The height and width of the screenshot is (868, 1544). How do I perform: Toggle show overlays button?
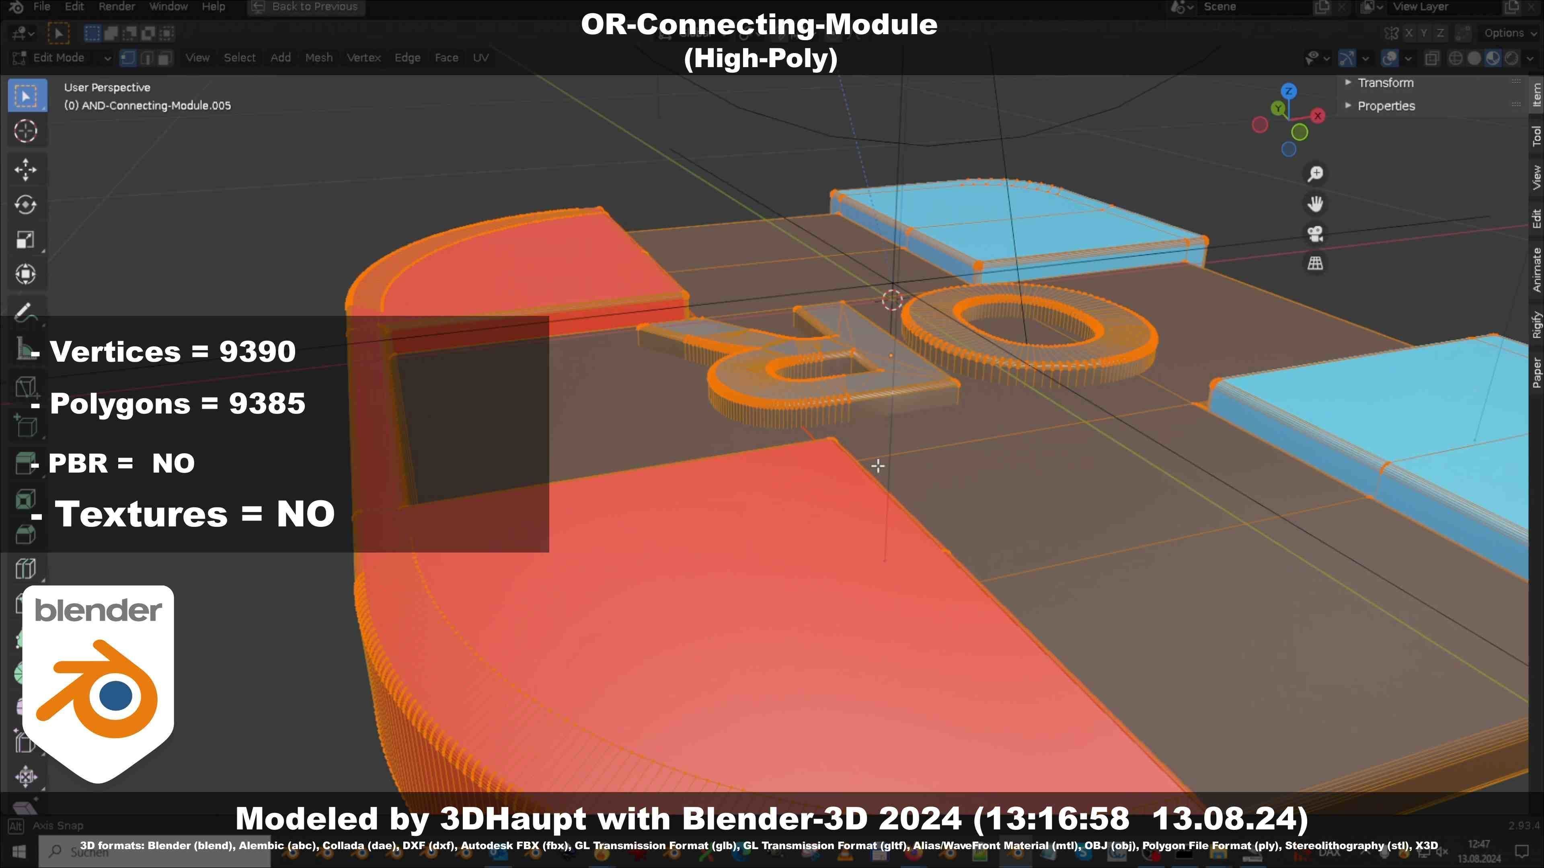[x=1389, y=58]
